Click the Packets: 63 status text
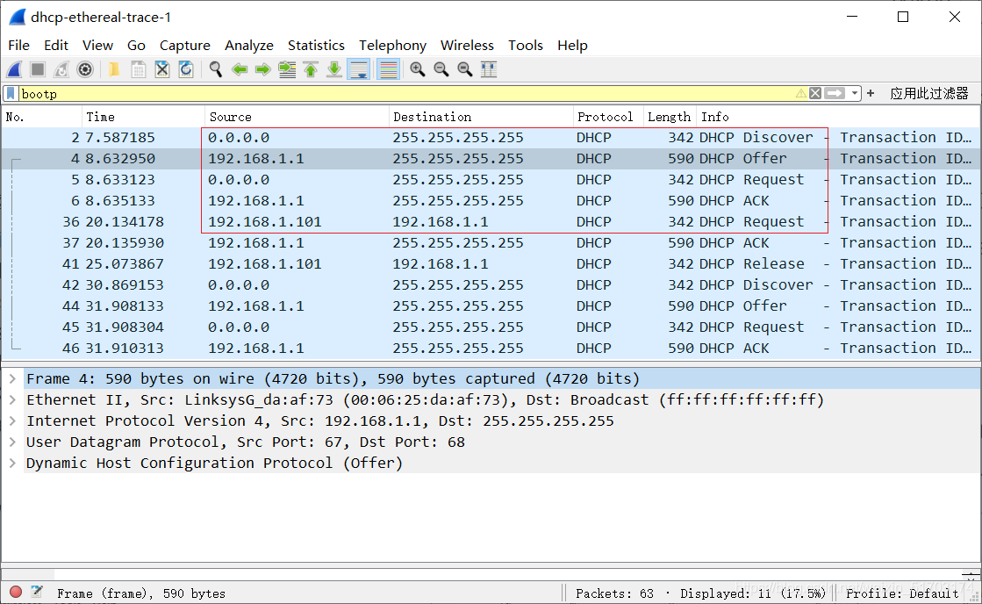Image resolution: width=982 pixels, height=604 pixels. [x=614, y=593]
